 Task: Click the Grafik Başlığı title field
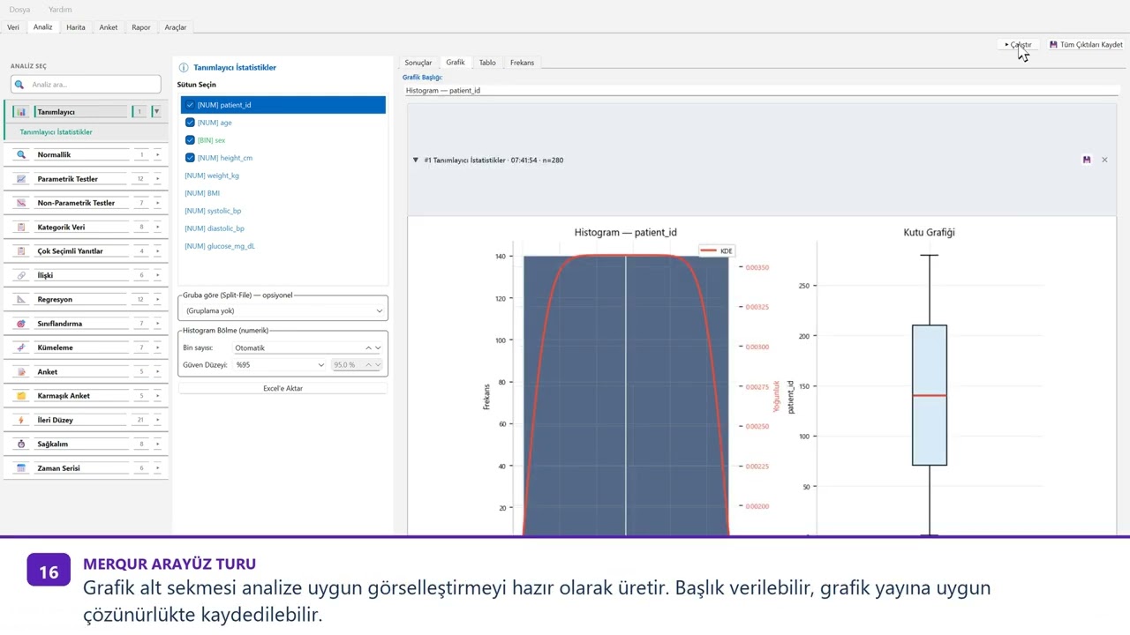point(760,90)
